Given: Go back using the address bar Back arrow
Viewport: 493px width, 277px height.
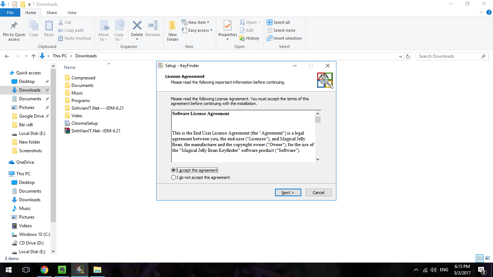Looking at the screenshot, I should pyautogui.click(x=7, y=56).
